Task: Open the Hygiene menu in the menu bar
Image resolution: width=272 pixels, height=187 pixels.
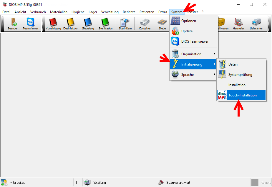Action: click(78, 12)
